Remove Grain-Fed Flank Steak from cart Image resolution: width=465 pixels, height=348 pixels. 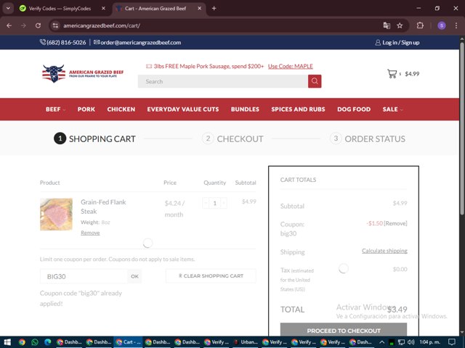pyautogui.click(x=90, y=233)
